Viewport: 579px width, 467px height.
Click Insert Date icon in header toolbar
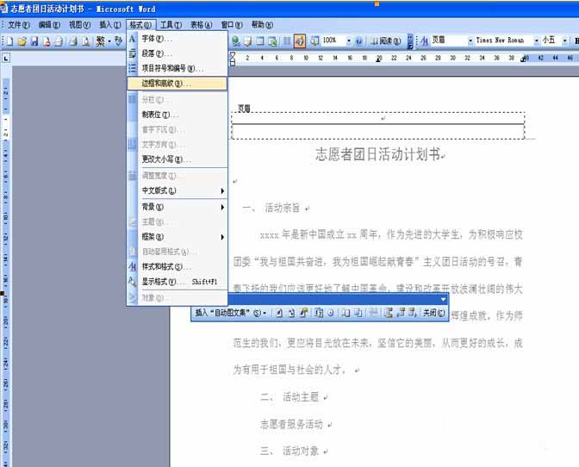coord(319,313)
